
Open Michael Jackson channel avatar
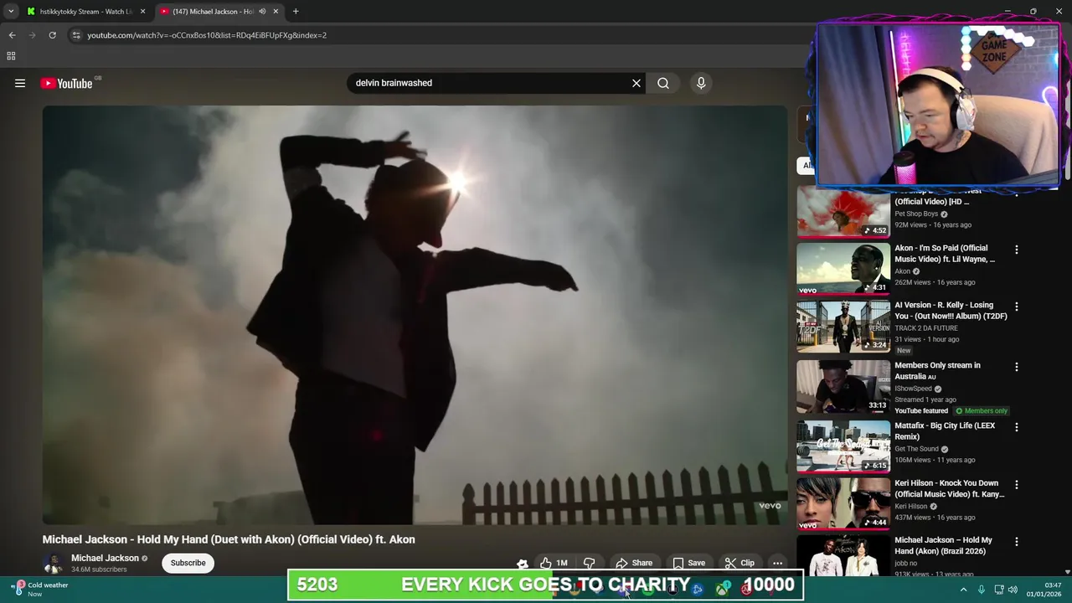54,563
